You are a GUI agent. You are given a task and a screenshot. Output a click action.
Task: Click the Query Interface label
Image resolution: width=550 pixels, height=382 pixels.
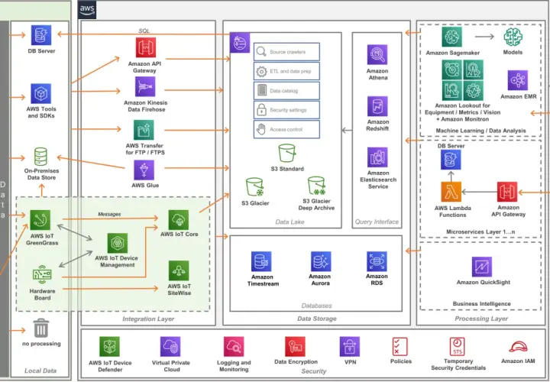coord(377,222)
